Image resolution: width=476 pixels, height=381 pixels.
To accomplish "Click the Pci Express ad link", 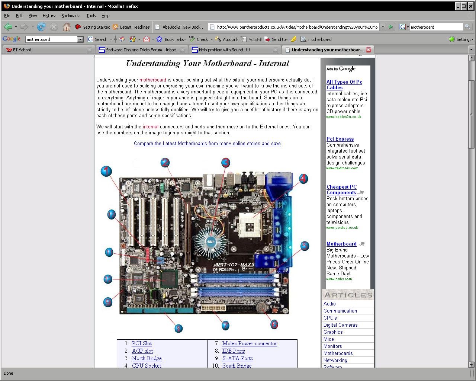I will tap(340, 139).
